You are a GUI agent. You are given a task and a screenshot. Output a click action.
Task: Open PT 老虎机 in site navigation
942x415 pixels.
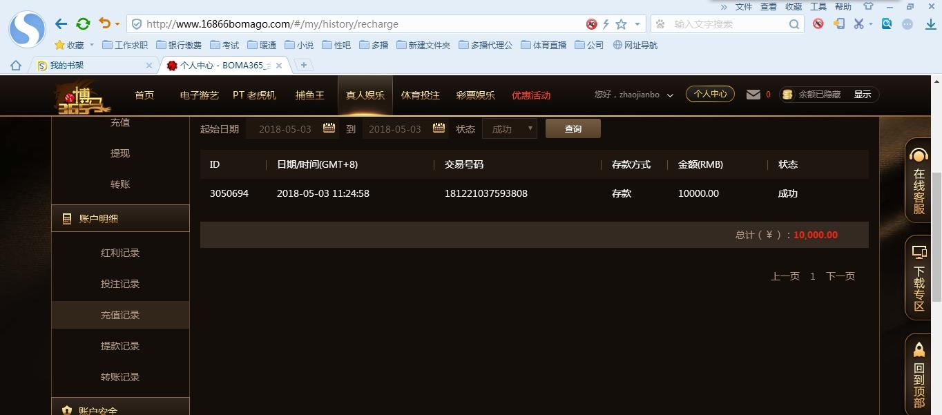point(254,95)
